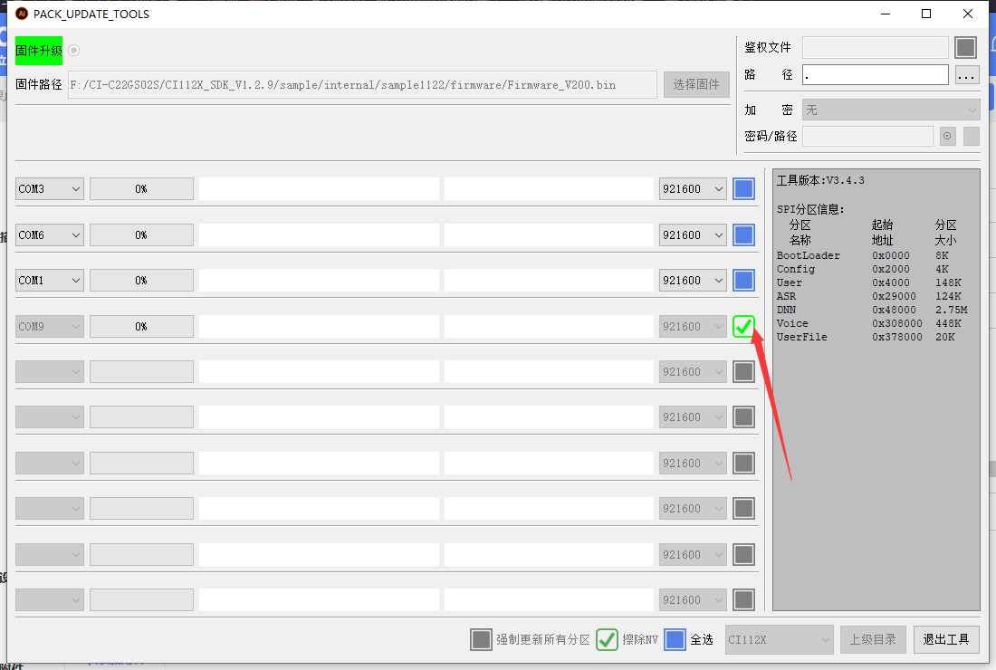This screenshot has height=670, width=996.
Task: Click the 鉴权文件 text field
Action: [876, 48]
